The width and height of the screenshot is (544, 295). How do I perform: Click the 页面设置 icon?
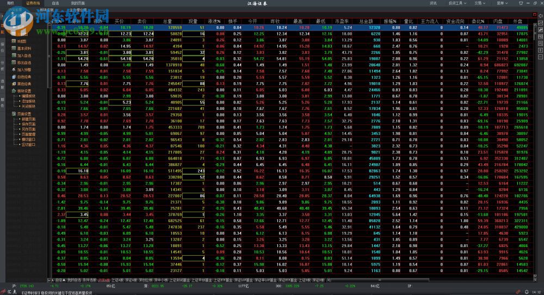tap(14, 114)
